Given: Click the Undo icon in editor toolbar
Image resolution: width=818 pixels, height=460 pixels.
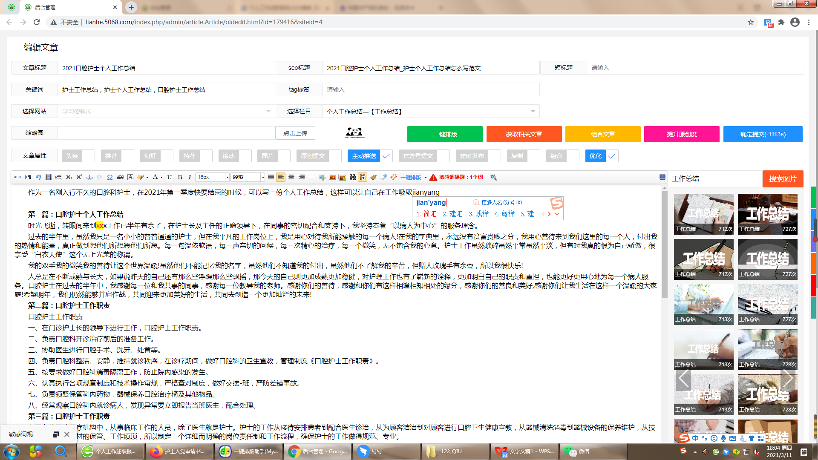Looking at the screenshot, I should (38, 177).
